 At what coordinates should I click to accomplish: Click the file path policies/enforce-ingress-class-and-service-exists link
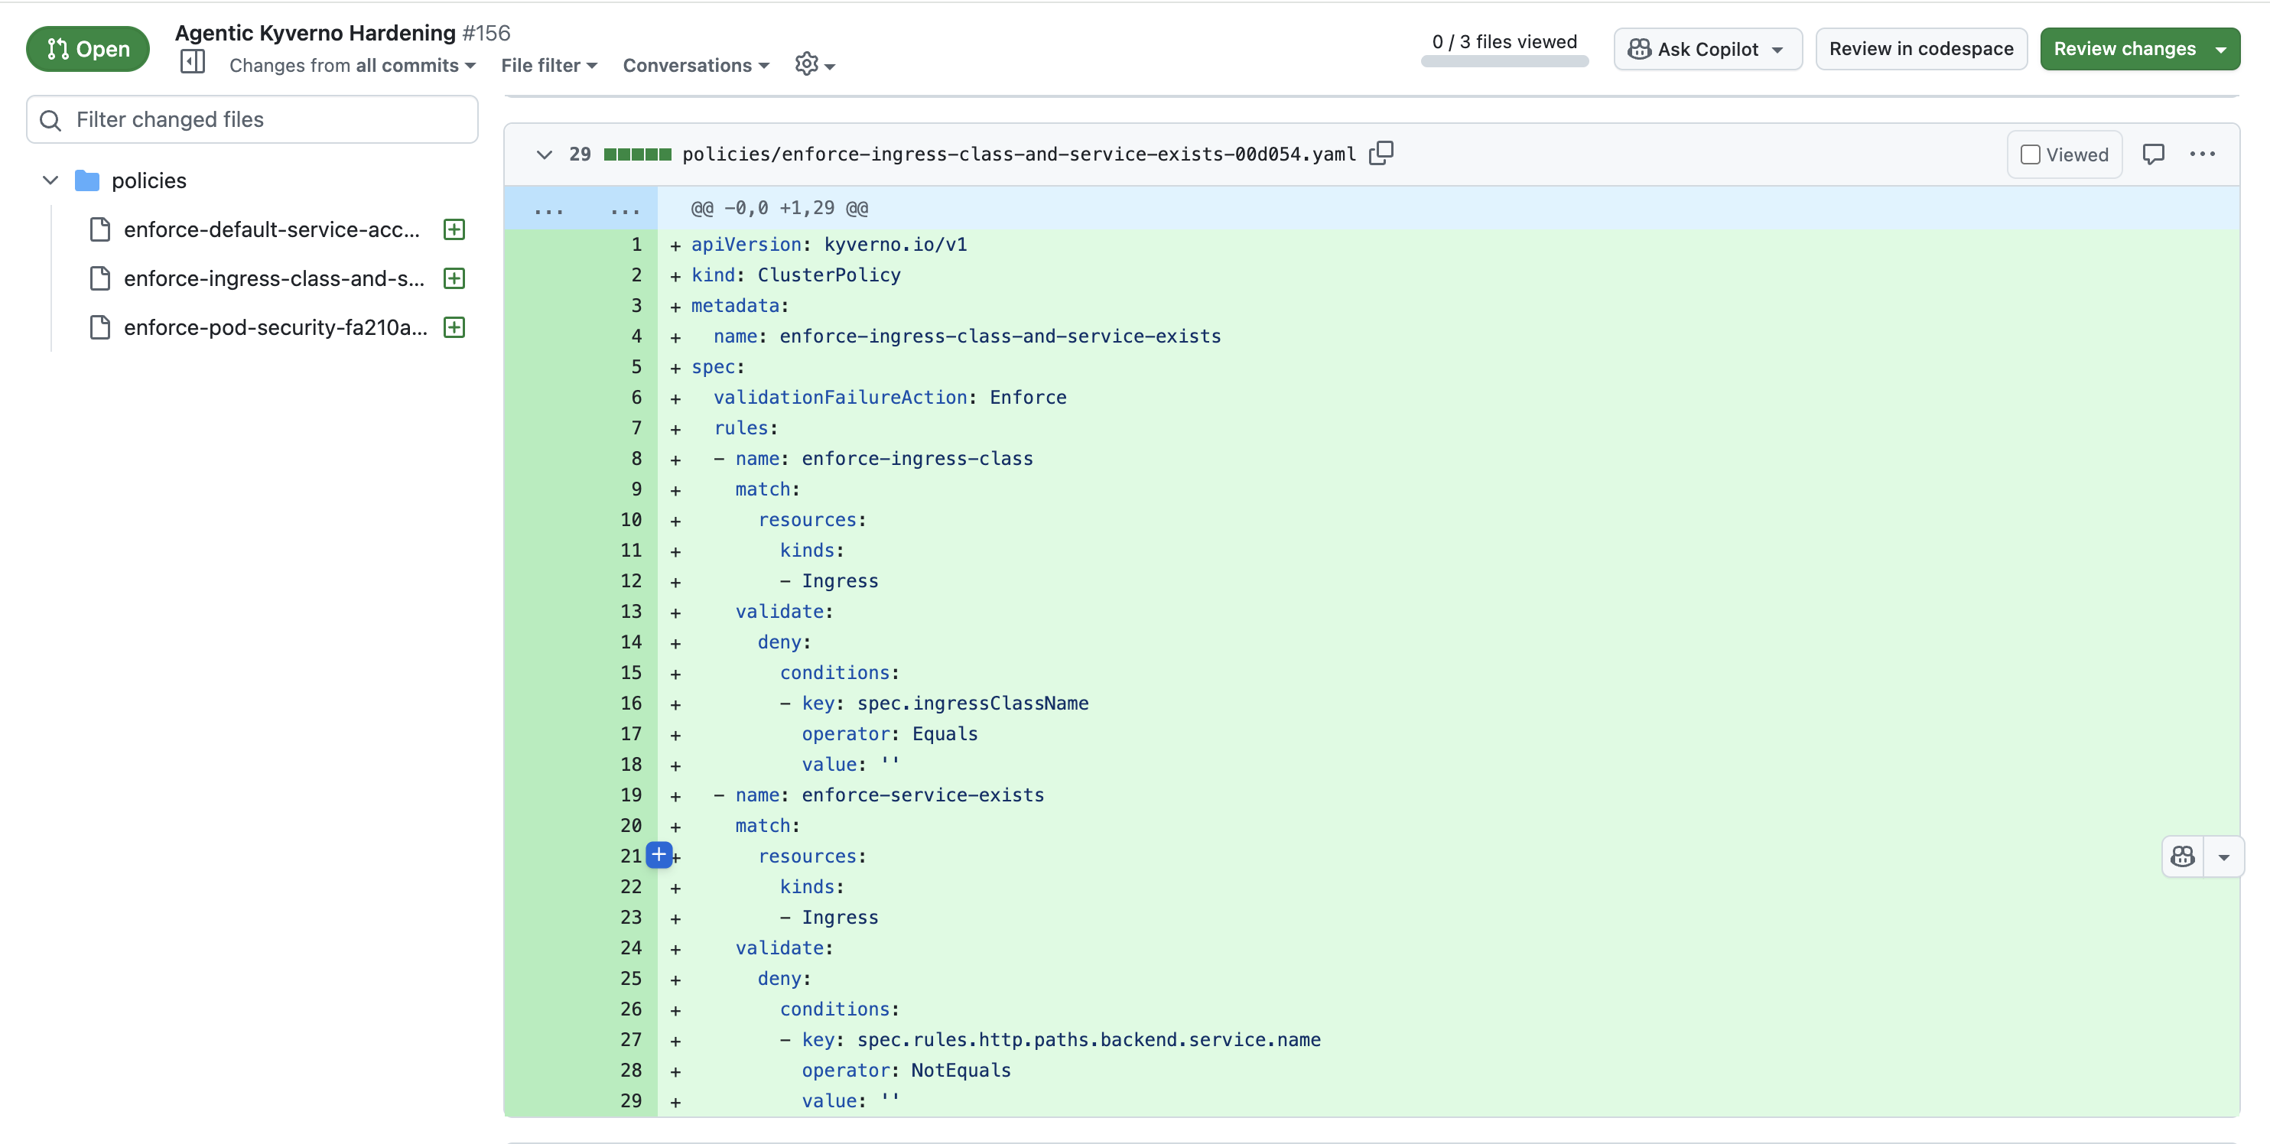[x=1019, y=154]
